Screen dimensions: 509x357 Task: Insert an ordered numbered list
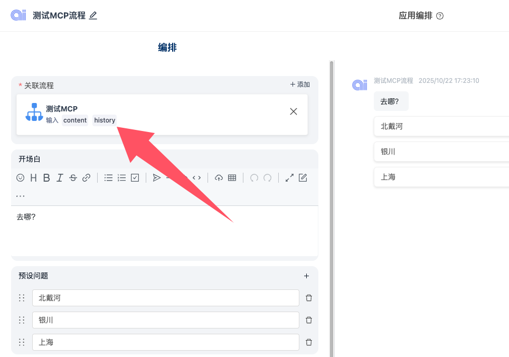(x=121, y=178)
